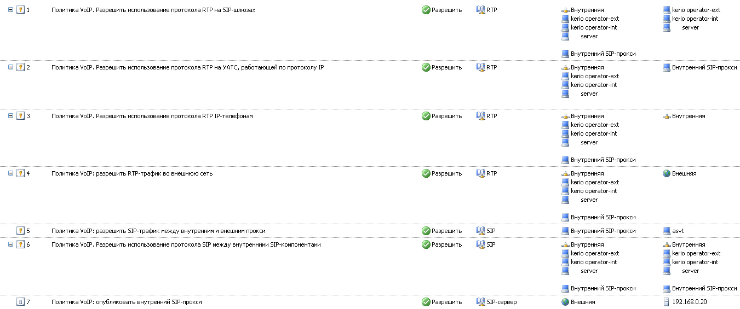
Task: Collapse rule 6 row with minus expander
Action: pos(10,244)
